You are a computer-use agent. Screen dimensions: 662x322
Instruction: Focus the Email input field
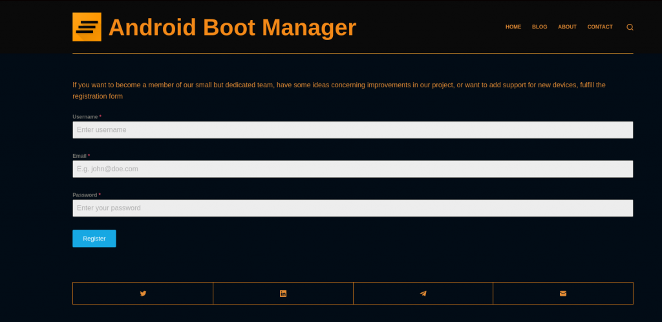[x=353, y=169]
